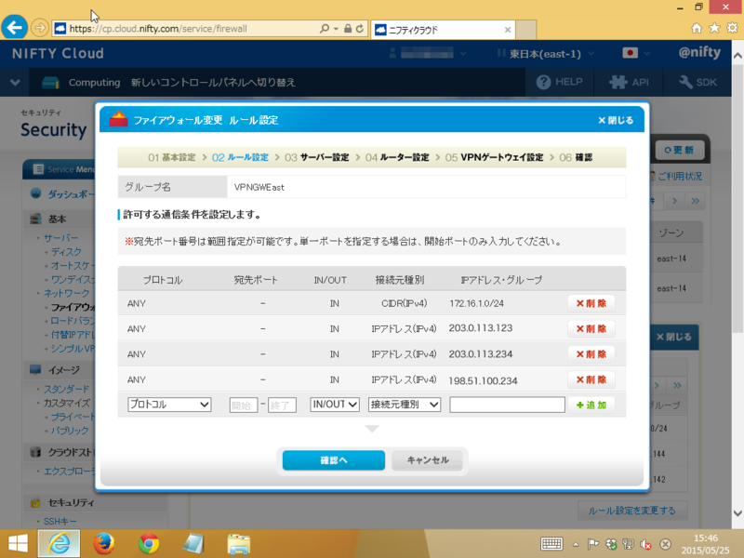
Task: Open File Explorer taskbar icon
Action: (x=239, y=542)
